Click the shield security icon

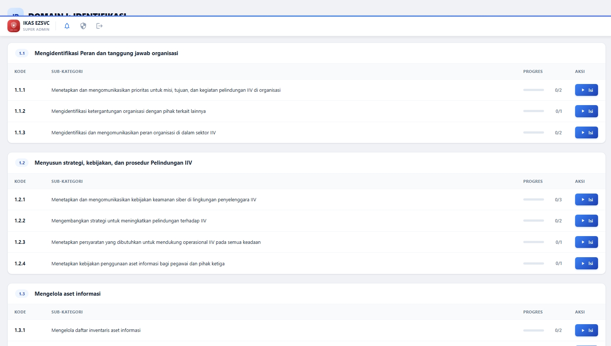pyautogui.click(x=83, y=26)
